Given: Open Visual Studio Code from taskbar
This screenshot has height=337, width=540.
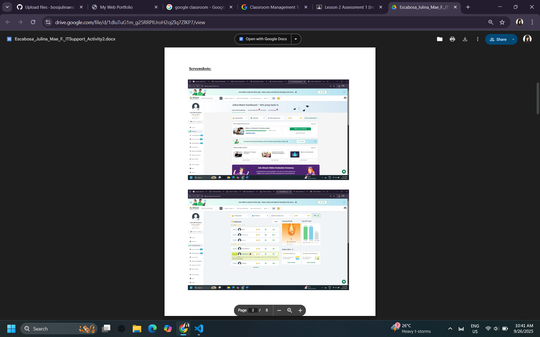Looking at the screenshot, I should pyautogui.click(x=199, y=329).
